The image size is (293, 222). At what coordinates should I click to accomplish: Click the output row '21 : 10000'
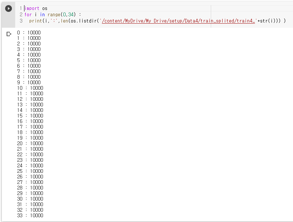tap(30, 149)
